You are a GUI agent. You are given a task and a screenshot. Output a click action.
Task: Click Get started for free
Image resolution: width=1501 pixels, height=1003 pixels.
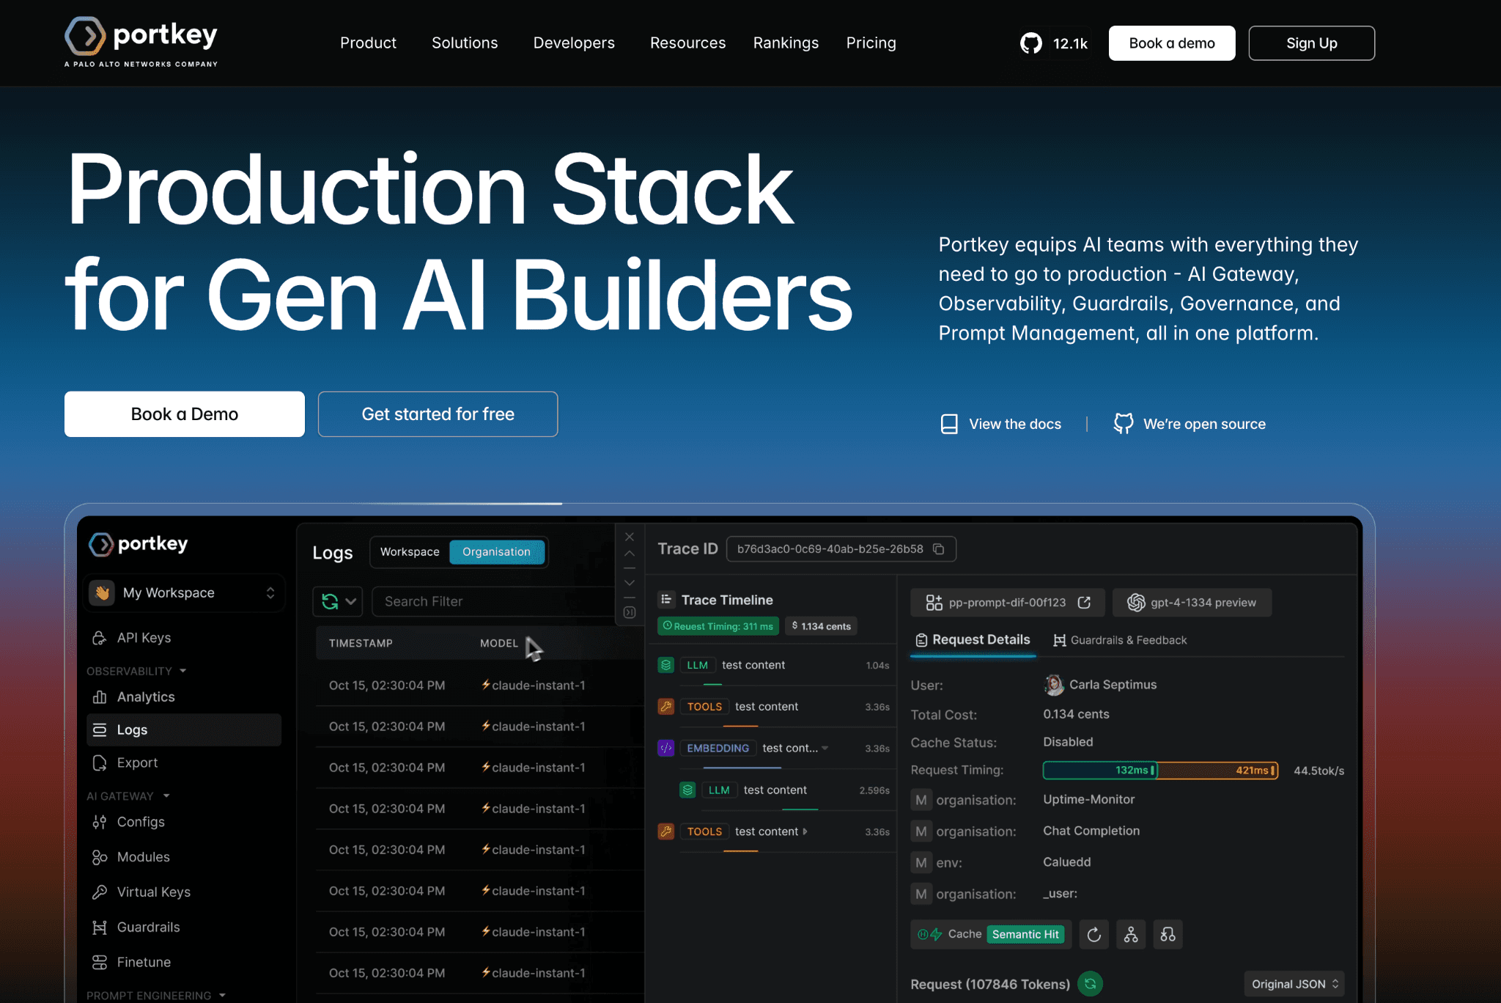coord(438,414)
